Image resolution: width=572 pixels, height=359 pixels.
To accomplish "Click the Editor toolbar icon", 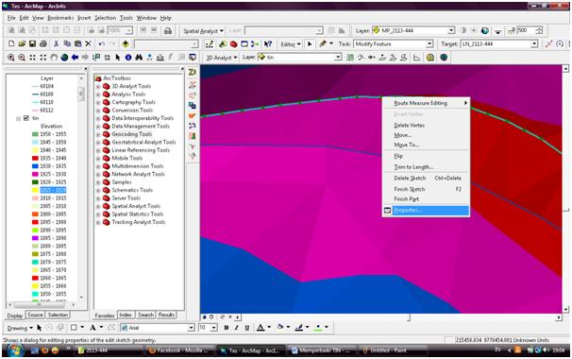I will [x=209, y=44].
